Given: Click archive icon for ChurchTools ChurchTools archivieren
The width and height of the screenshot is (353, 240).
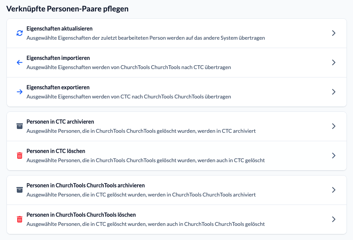Looking at the screenshot, I should (19, 190).
